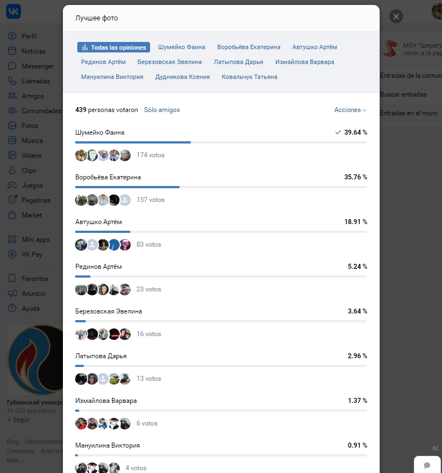442x473 pixels.
Task: Select the Música icon in sidebar
Action: coord(12,141)
